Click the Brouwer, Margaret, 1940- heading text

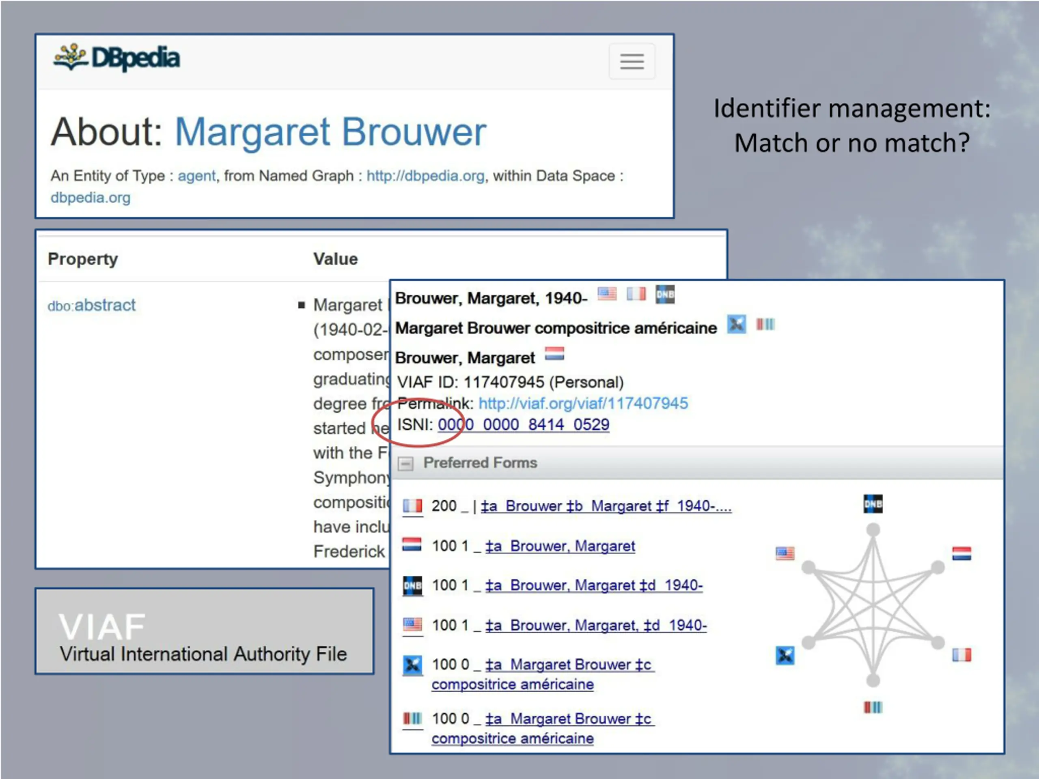click(x=491, y=298)
